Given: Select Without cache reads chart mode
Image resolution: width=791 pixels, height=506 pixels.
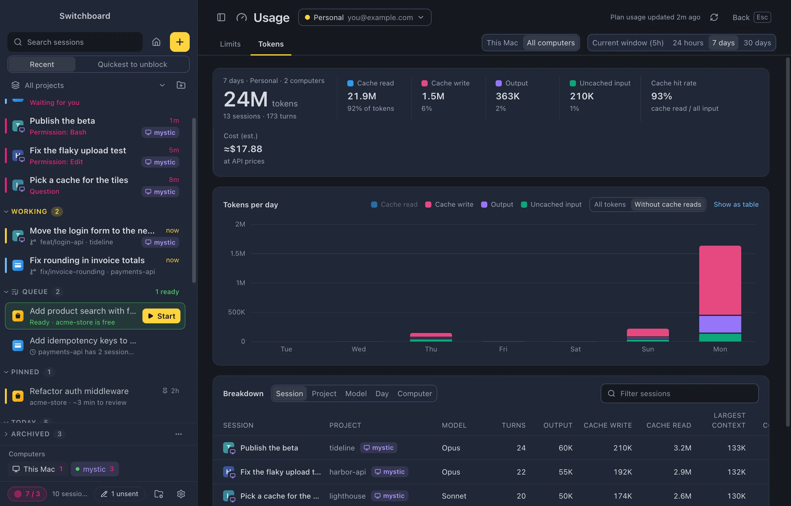Looking at the screenshot, I should pos(668,204).
